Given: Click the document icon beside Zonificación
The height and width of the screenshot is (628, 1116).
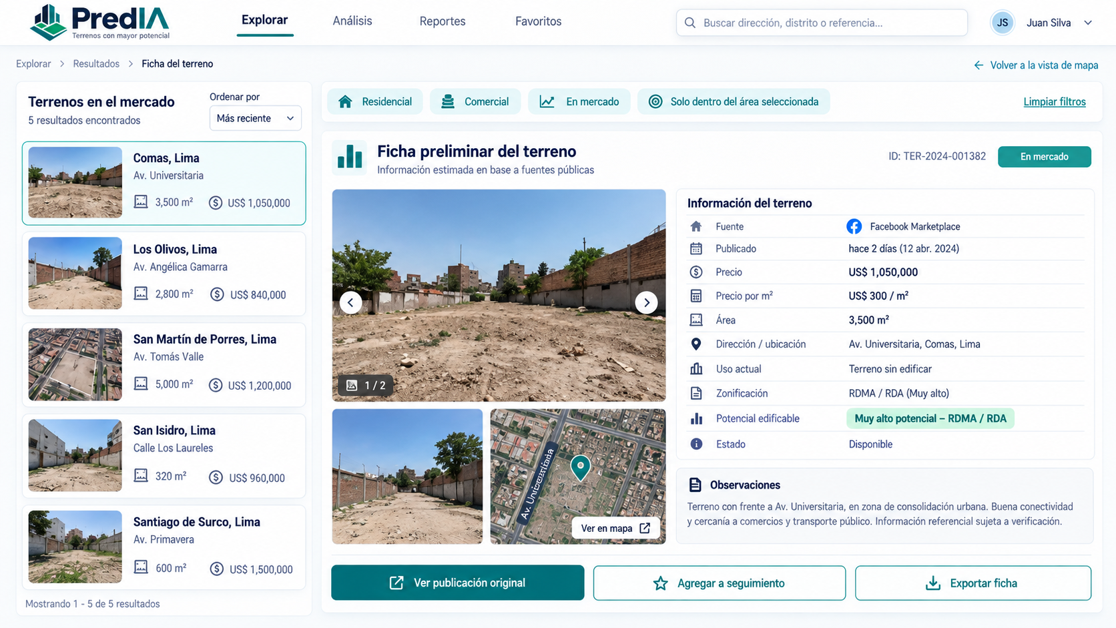Looking at the screenshot, I should [x=696, y=393].
